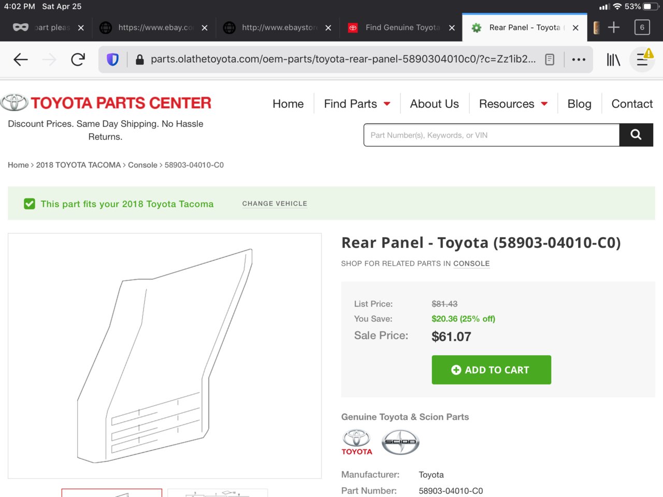Click the browser forward arrow
The image size is (663, 497).
pyautogui.click(x=49, y=60)
